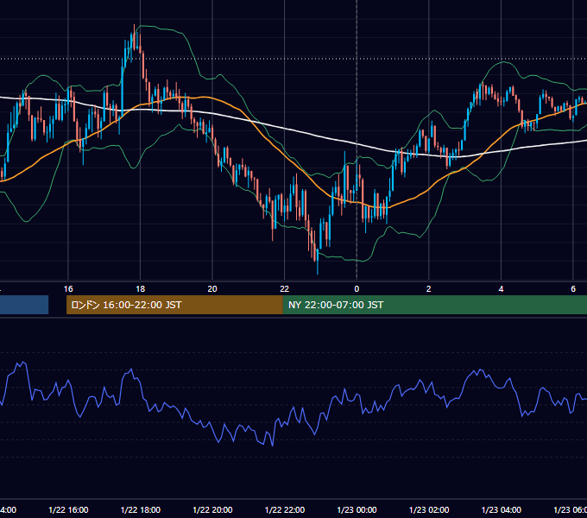Click the blue session bar left of ロンドン
587x518 pixels.
(24, 305)
